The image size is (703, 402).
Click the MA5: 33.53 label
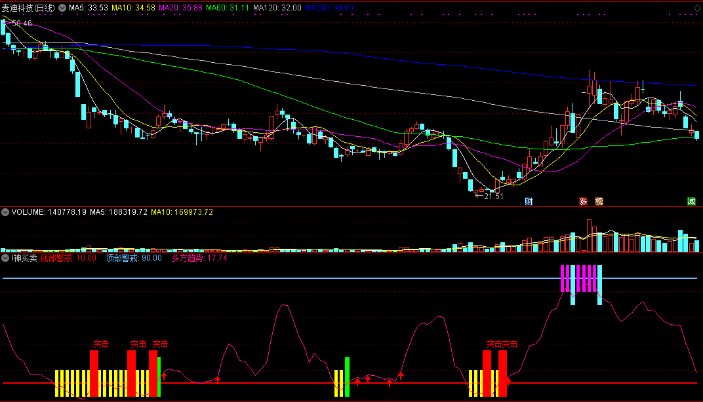pyautogui.click(x=89, y=8)
